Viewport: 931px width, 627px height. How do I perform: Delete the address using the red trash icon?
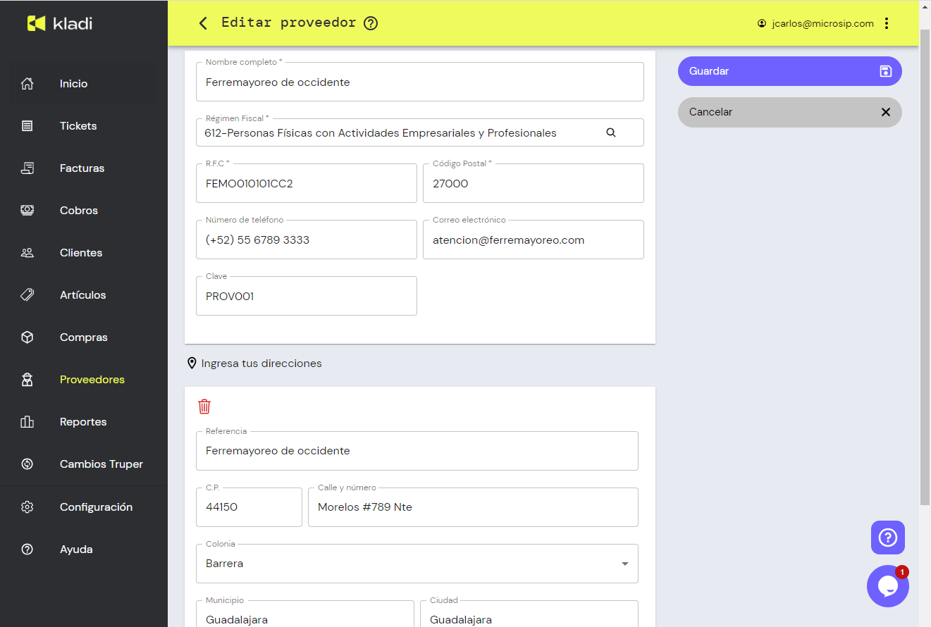click(x=204, y=406)
